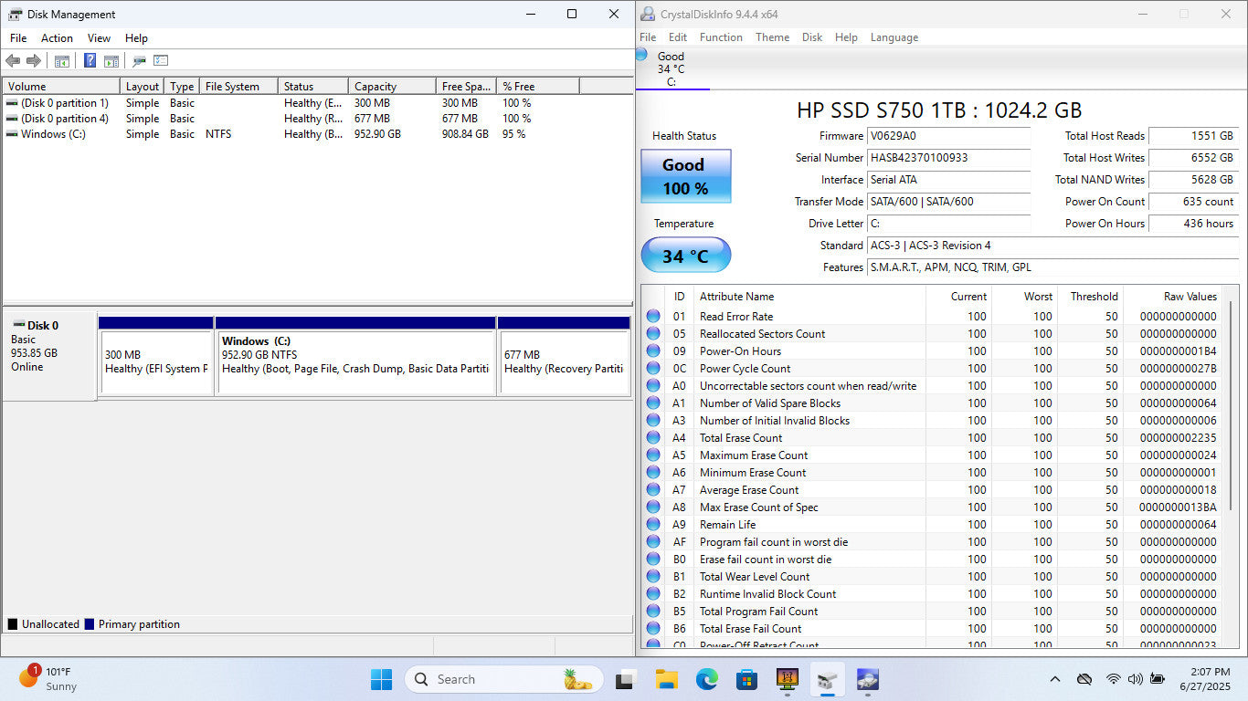Image resolution: width=1248 pixels, height=701 pixels.
Task: Click the taskbar Search box
Action: pos(504,679)
